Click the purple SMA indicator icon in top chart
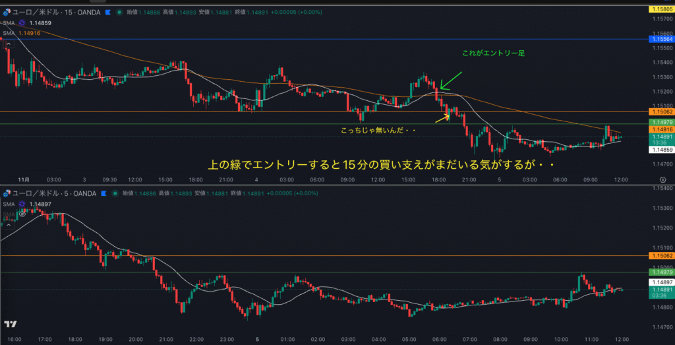The height and width of the screenshot is (345, 675). pos(22,23)
